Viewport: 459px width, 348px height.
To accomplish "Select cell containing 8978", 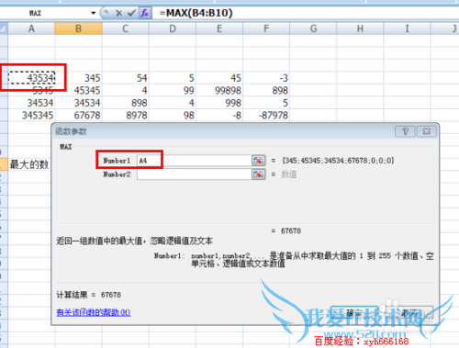I will coord(126,116).
